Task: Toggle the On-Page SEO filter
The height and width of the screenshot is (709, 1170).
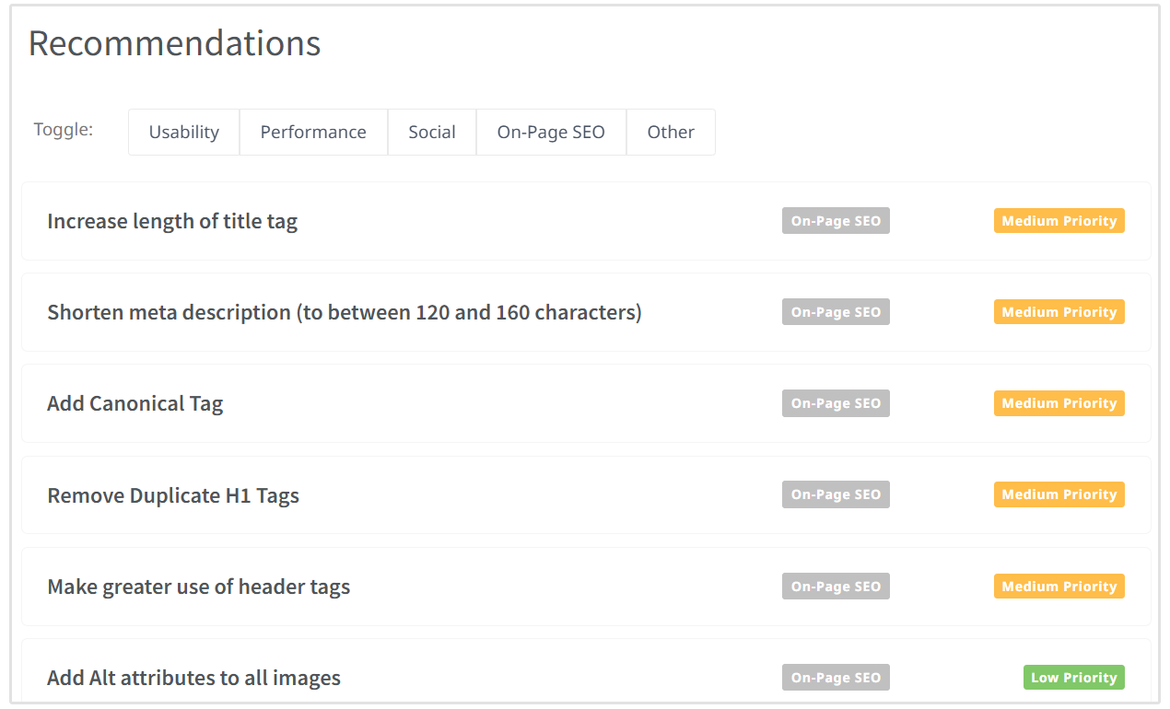Action: click(551, 133)
